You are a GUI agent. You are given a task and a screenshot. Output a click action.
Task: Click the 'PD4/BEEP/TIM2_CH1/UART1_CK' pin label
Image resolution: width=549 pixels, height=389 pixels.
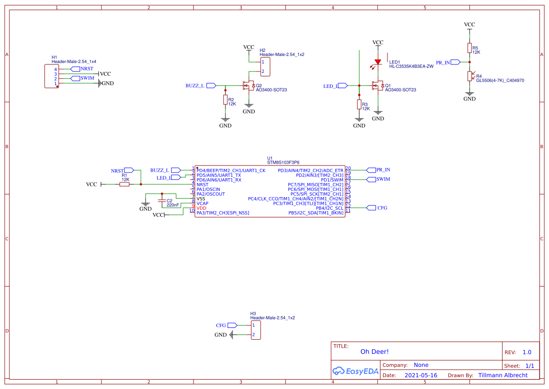pyautogui.click(x=231, y=170)
